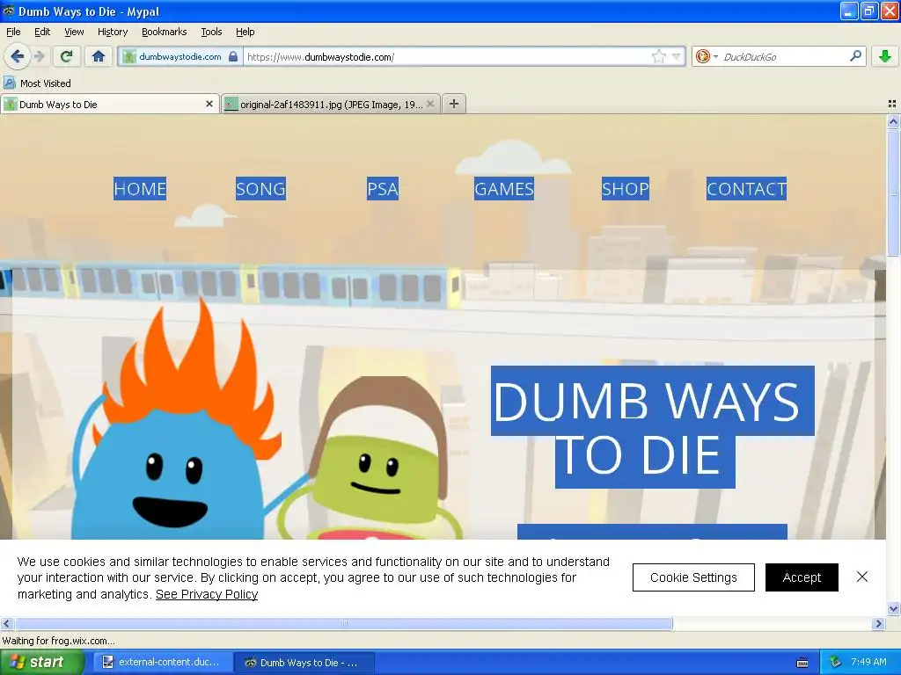The width and height of the screenshot is (901, 675).
Task: Bookmark this page with the star icon
Action: pos(658,57)
